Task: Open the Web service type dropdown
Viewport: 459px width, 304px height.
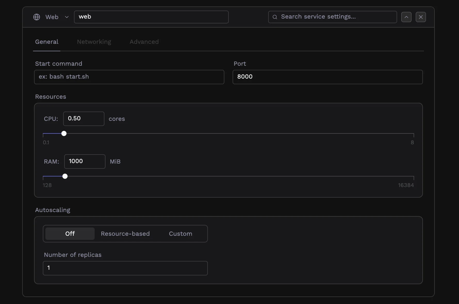Action: [x=67, y=17]
